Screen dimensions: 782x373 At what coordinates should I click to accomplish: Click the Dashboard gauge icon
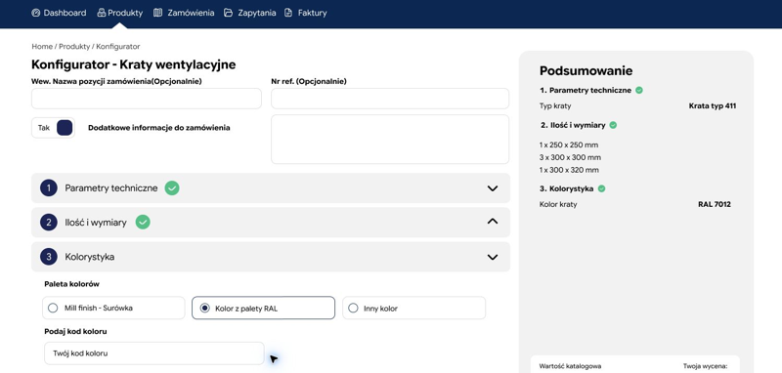(x=35, y=13)
